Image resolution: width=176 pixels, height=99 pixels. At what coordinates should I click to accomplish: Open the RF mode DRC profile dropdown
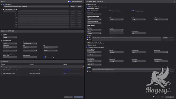[x=117, y=30]
